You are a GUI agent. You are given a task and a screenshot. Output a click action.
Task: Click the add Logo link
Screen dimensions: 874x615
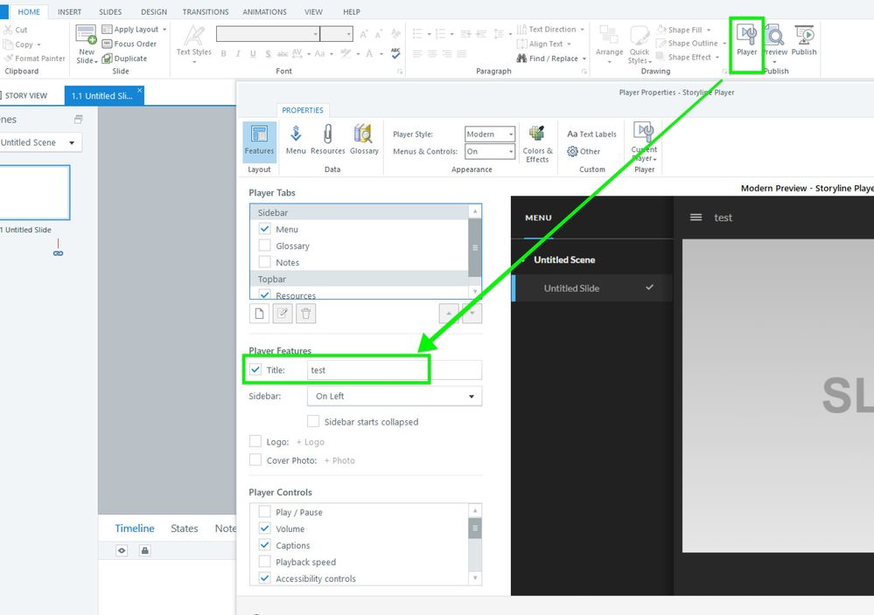[x=311, y=442]
